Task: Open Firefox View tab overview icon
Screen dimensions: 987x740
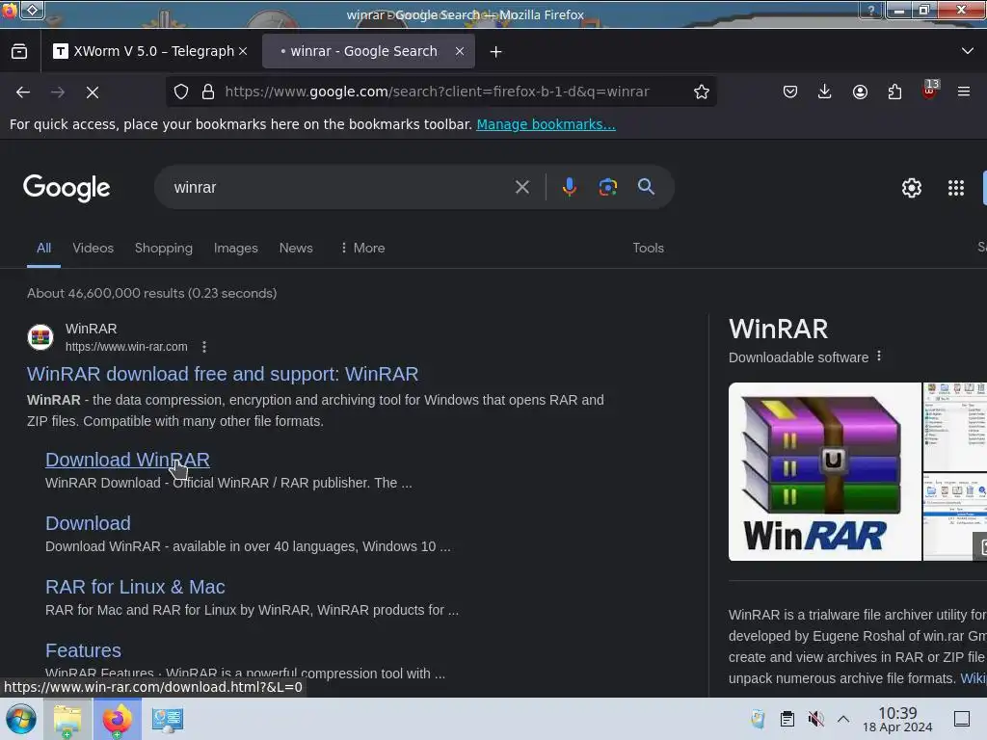Action: point(19,52)
